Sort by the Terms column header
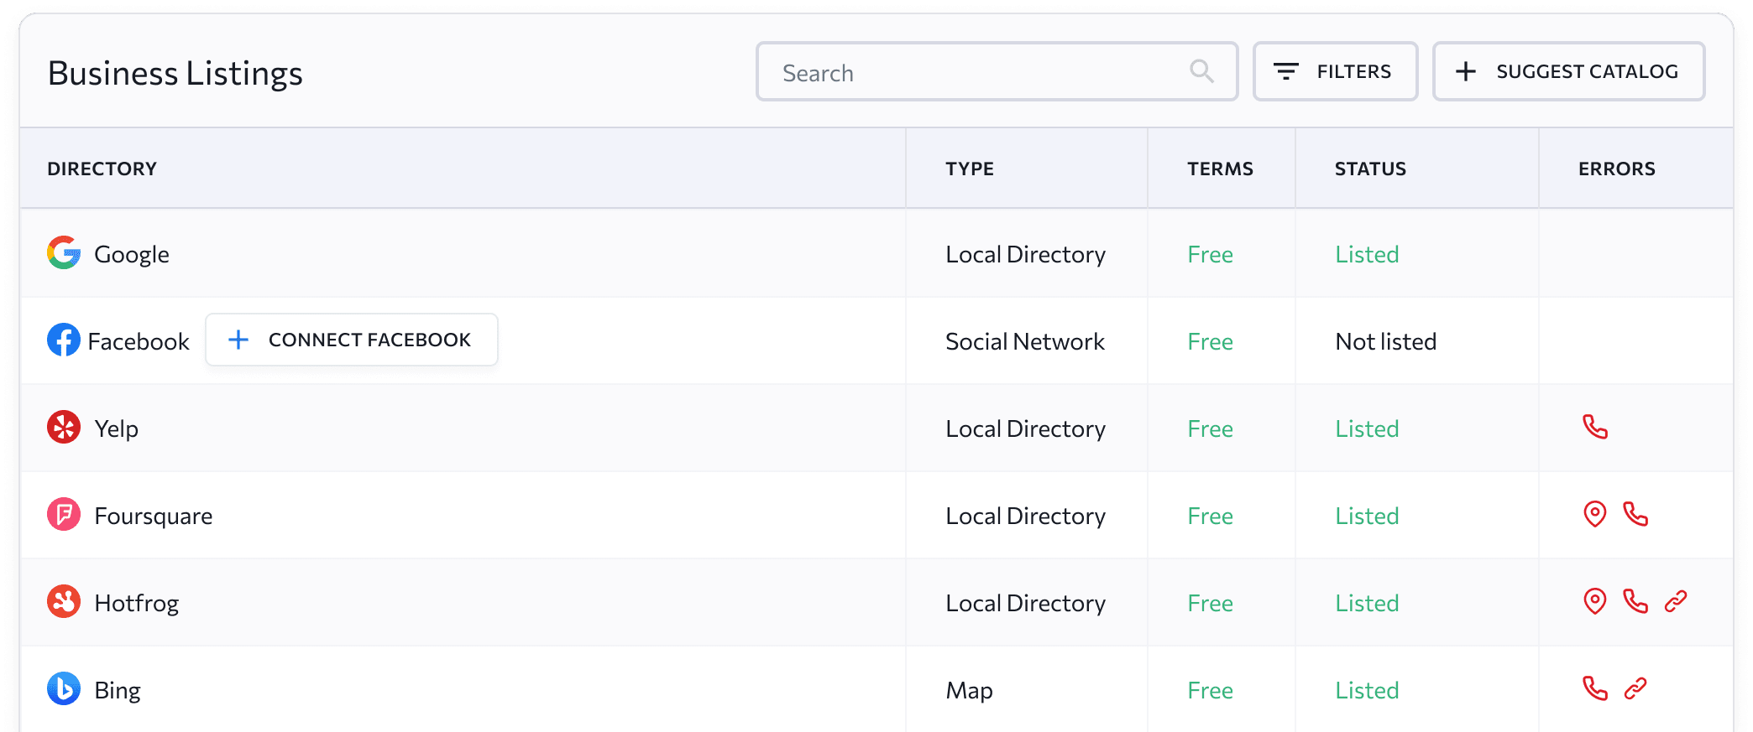Screen dimensions: 1753x732 point(1220,169)
